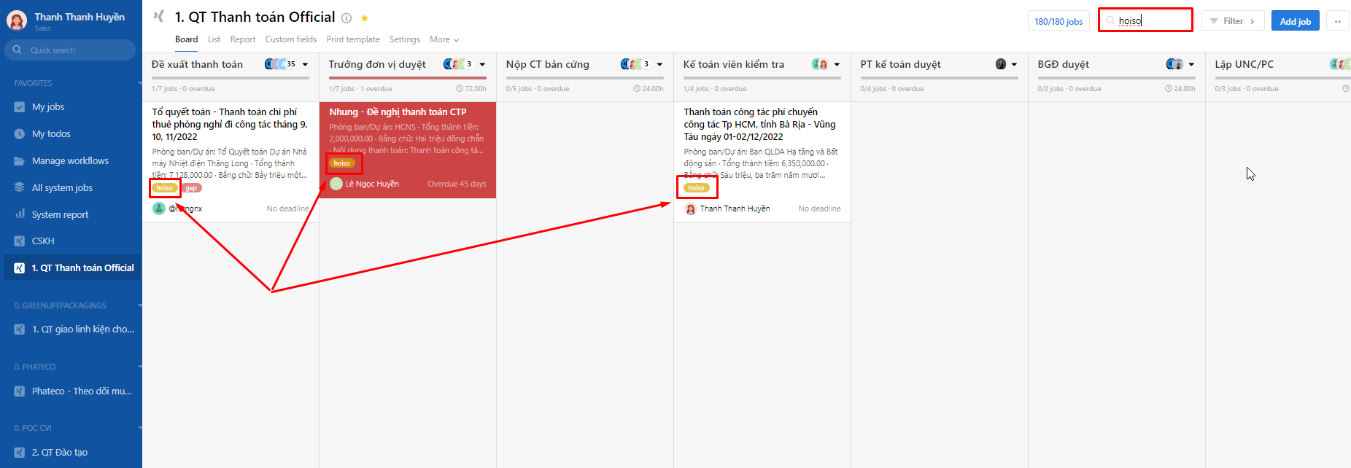The width and height of the screenshot is (1351, 468).
Task: Toggle the favorite star for QT Thanh toán Official
Action: point(365,18)
